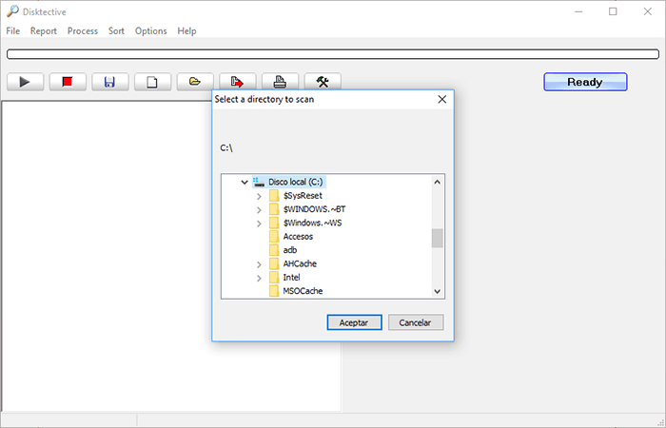The width and height of the screenshot is (666, 428).
Task: Expand the AHCache folder
Action: 259,264
